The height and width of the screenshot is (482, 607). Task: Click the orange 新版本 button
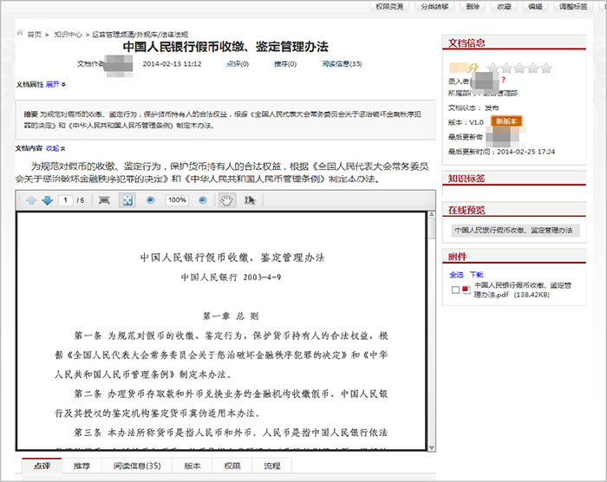(x=506, y=121)
